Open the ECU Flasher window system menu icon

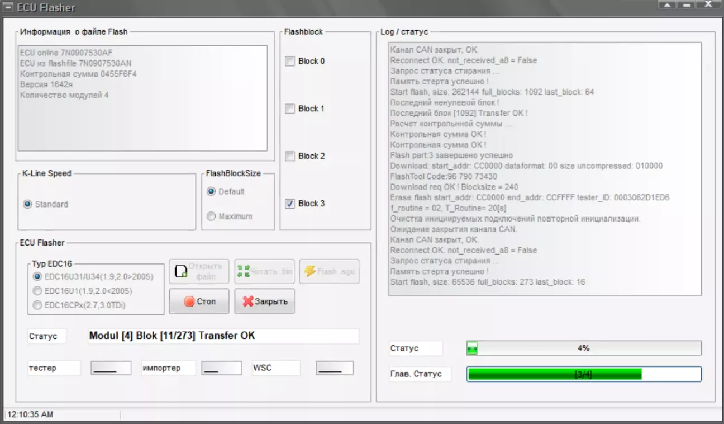coord(9,7)
